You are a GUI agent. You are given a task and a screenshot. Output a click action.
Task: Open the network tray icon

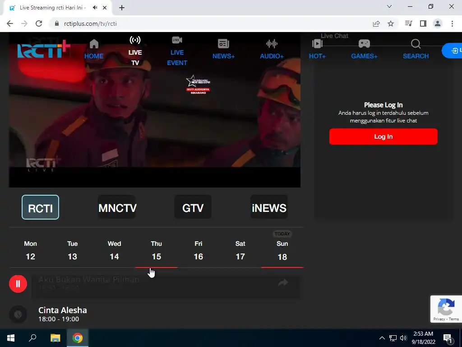[393, 338]
